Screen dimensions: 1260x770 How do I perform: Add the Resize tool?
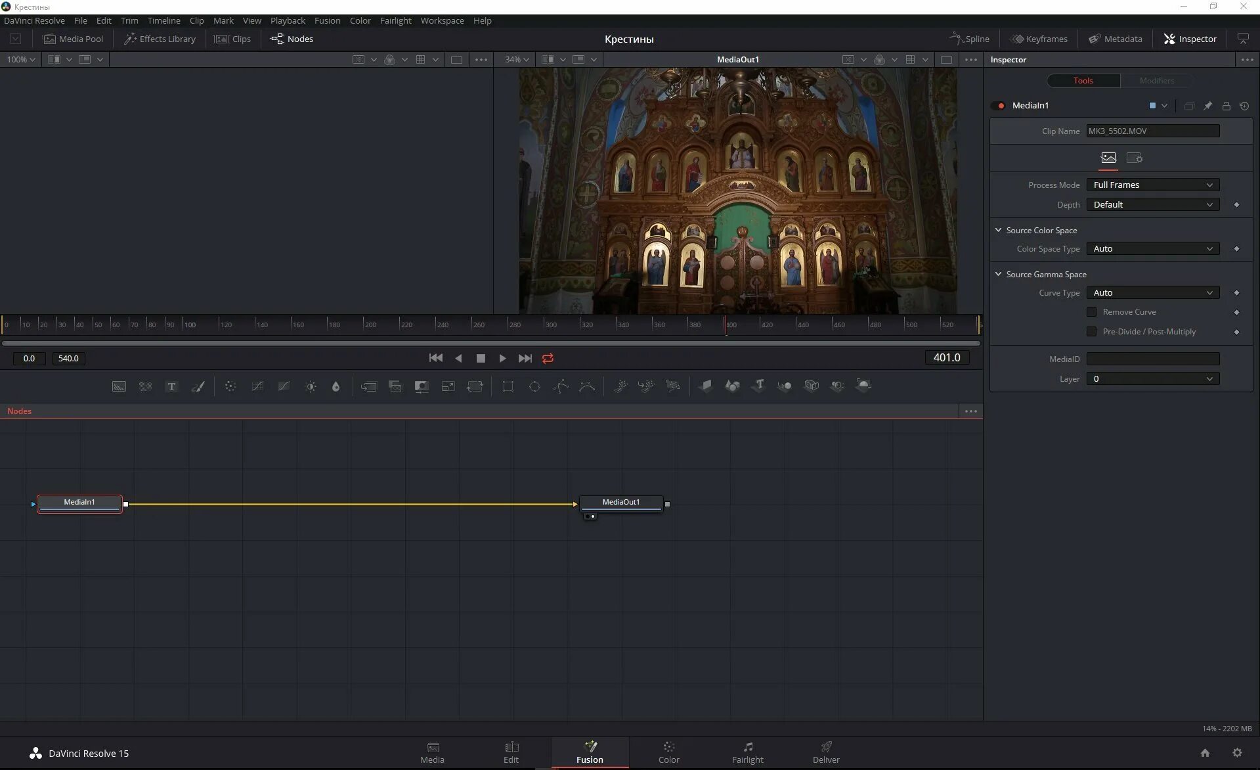(448, 386)
